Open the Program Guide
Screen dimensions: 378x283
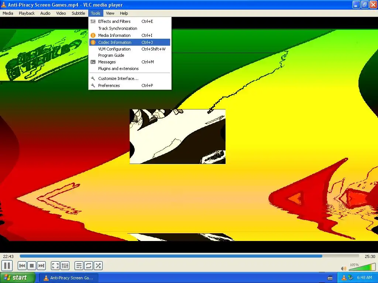point(130,55)
